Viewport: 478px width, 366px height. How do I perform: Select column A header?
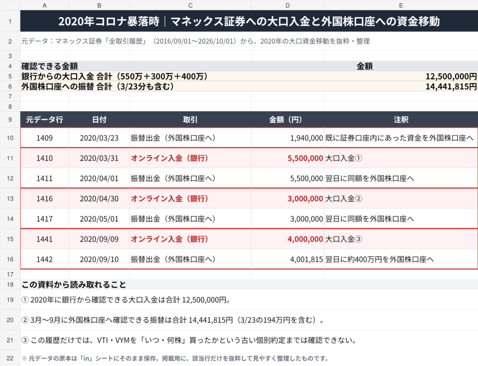tap(44, 5)
